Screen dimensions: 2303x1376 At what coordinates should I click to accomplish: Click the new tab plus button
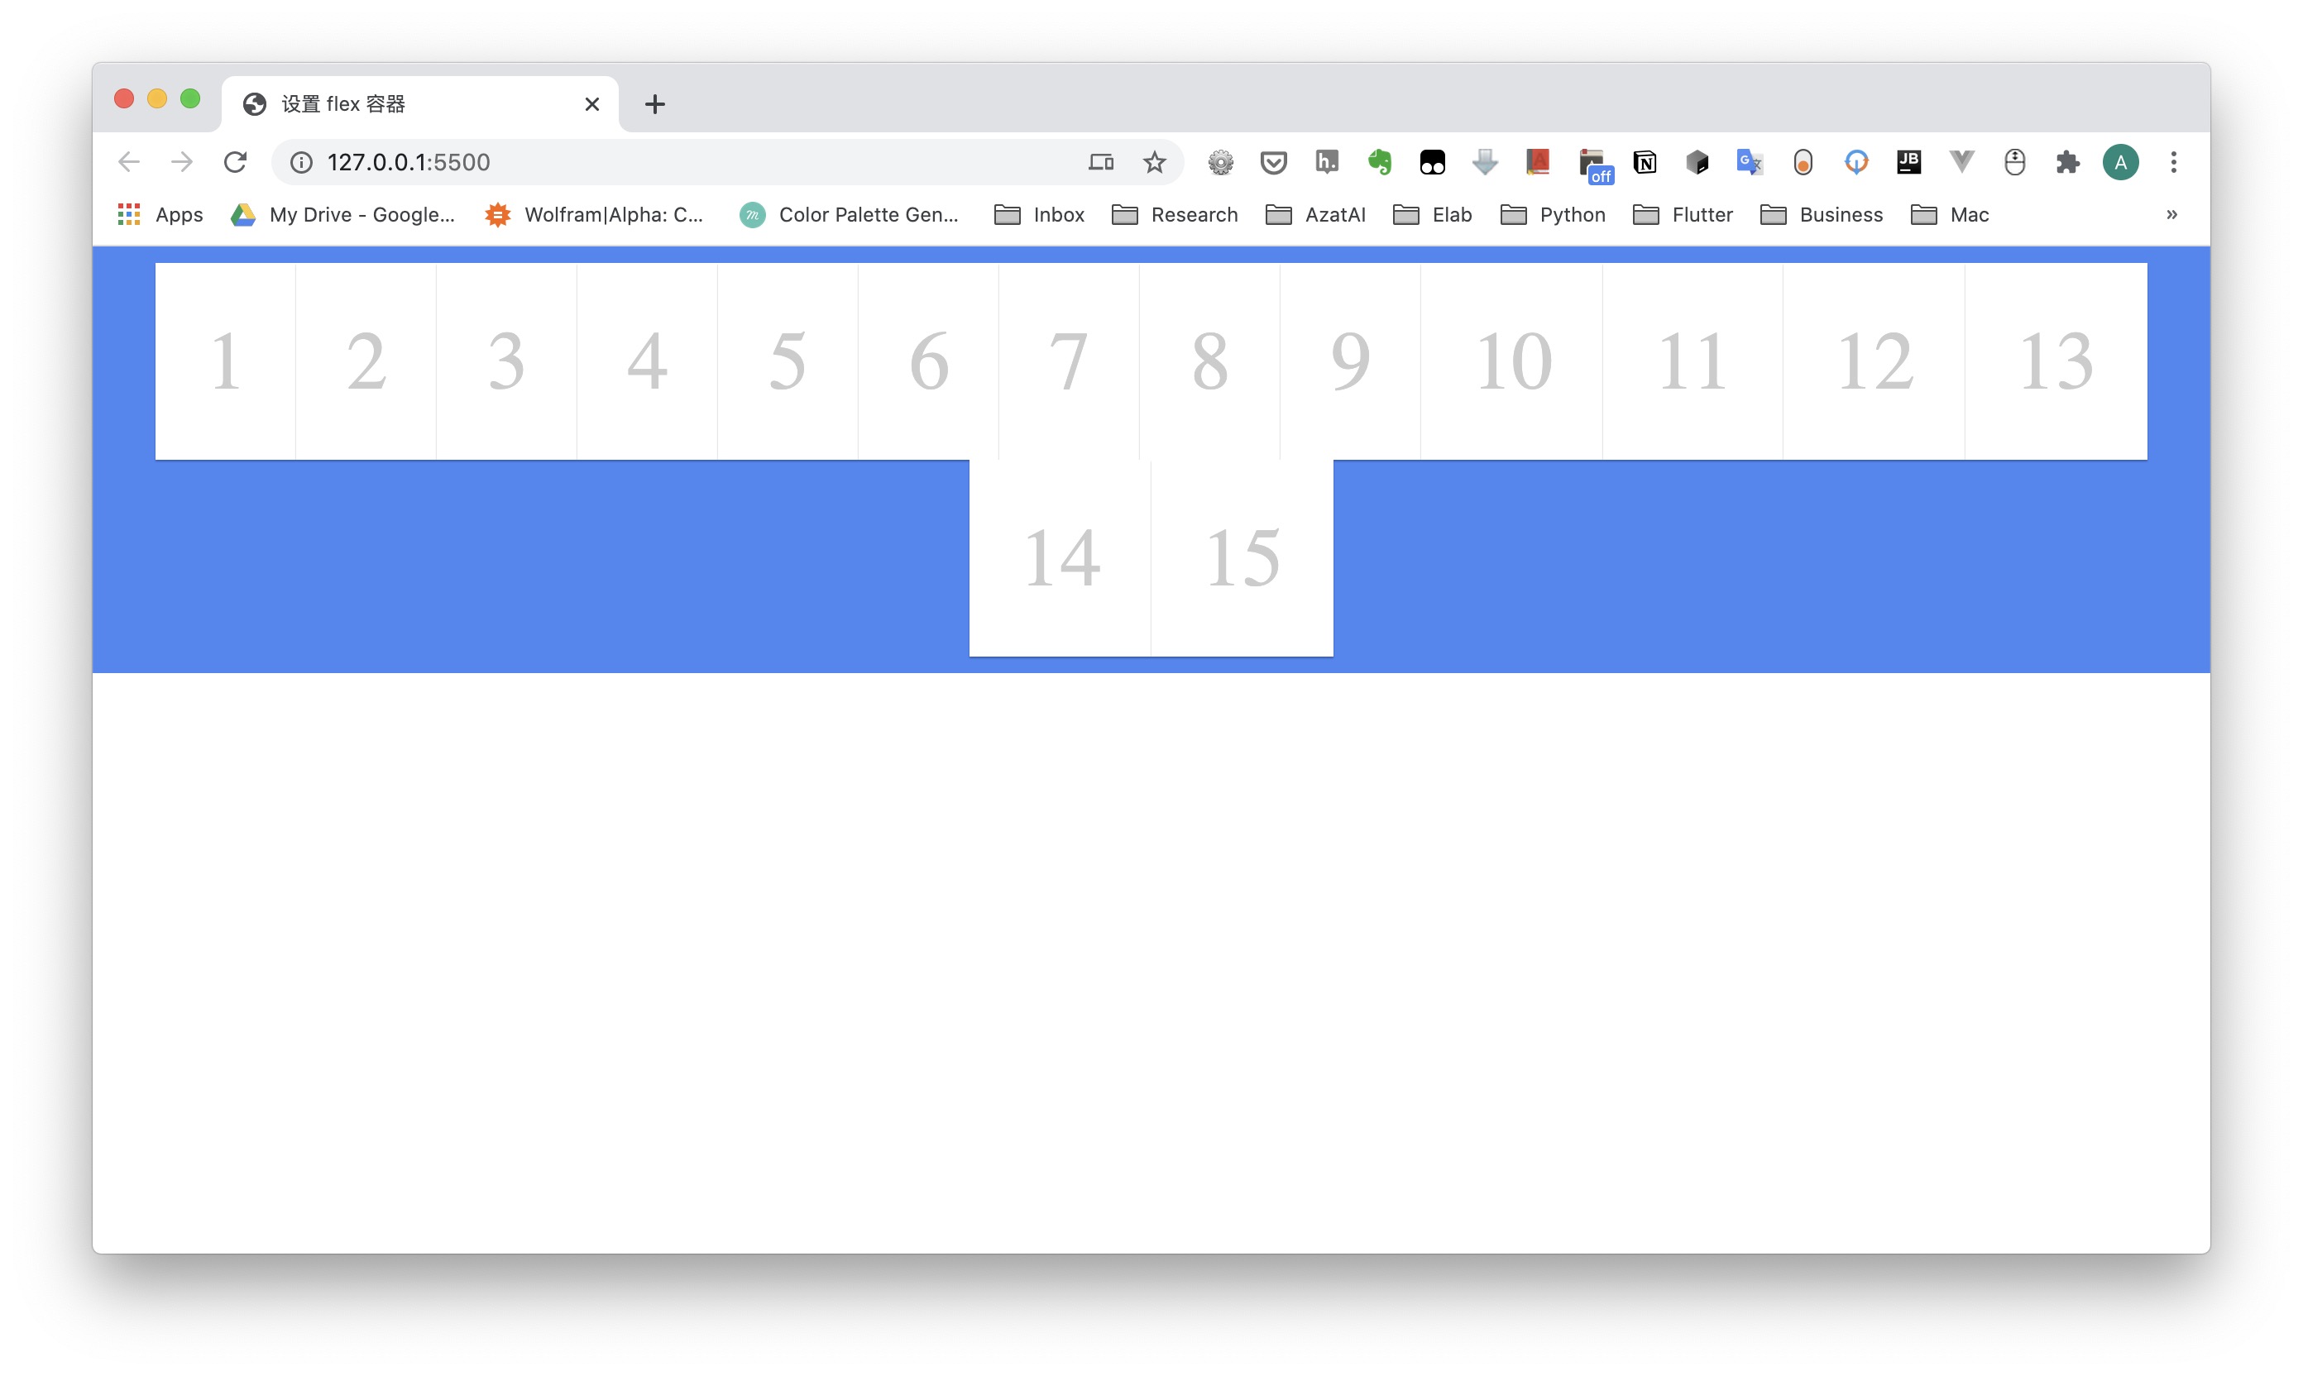pos(652,103)
